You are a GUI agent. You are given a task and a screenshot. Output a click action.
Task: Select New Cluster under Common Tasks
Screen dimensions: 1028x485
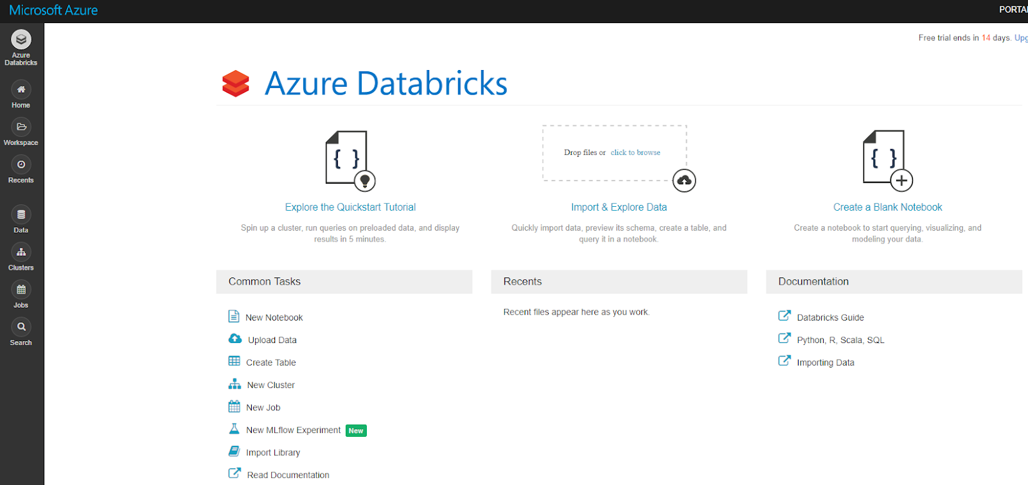pos(271,385)
